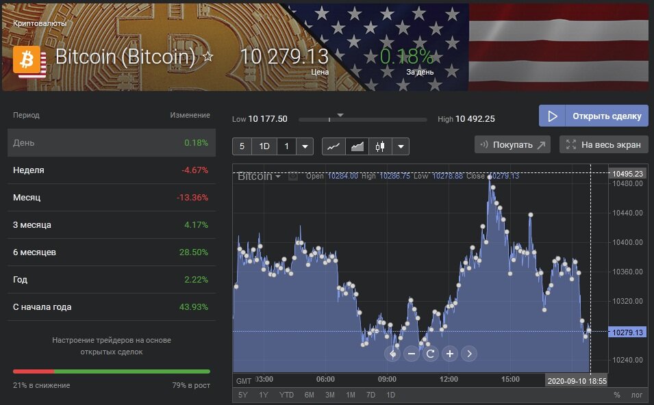This screenshot has width=654, height=405.
Task: Open the chart type dropdown arrow
Action: (x=401, y=146)
